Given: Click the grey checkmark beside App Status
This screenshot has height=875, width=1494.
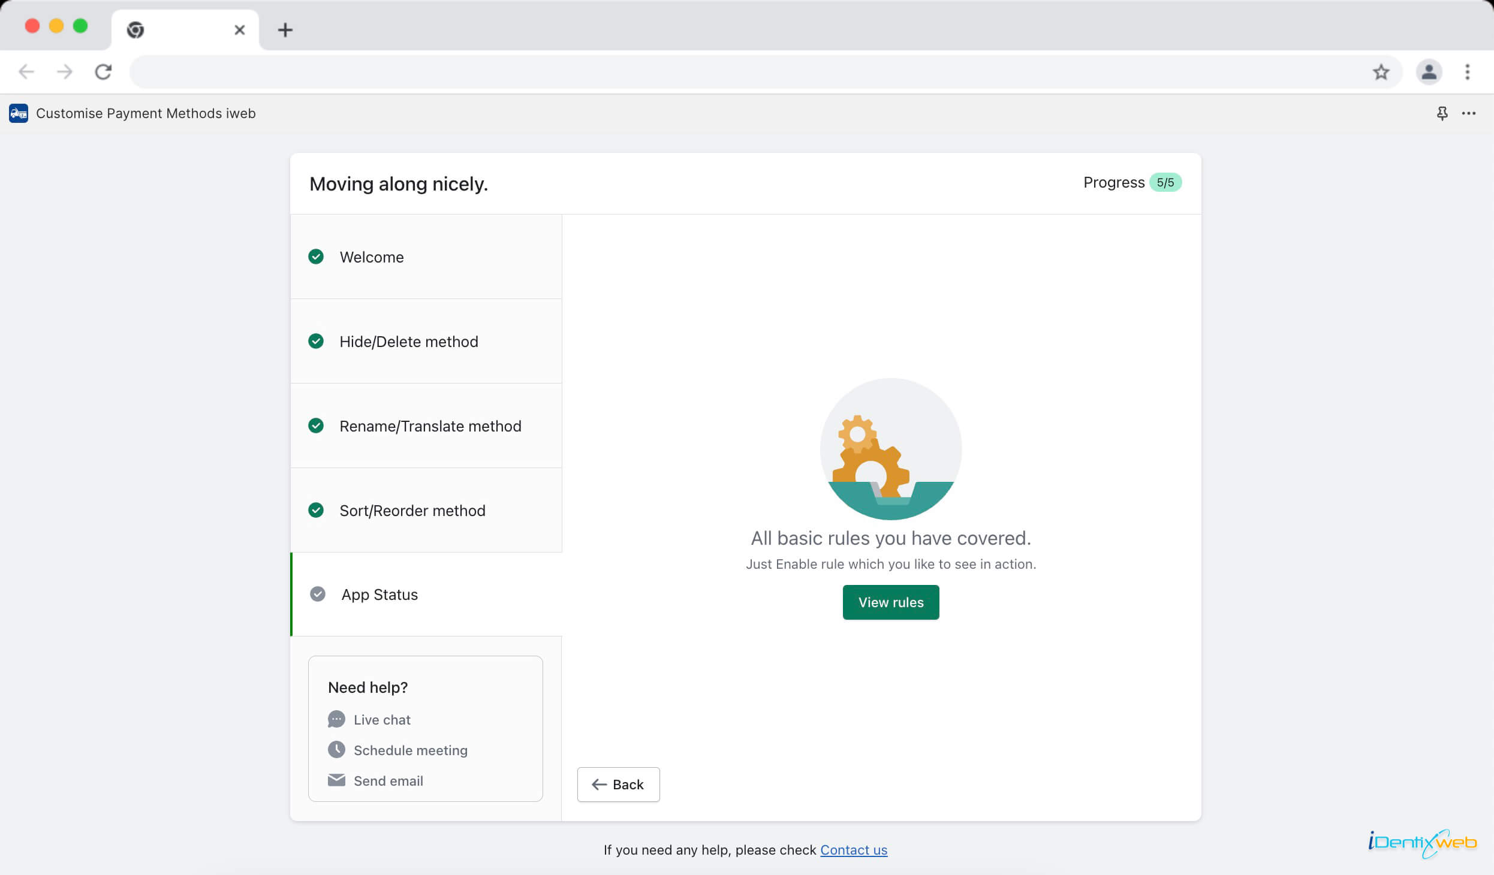Looking at the screenshot, I should click(x=318, y=594).
